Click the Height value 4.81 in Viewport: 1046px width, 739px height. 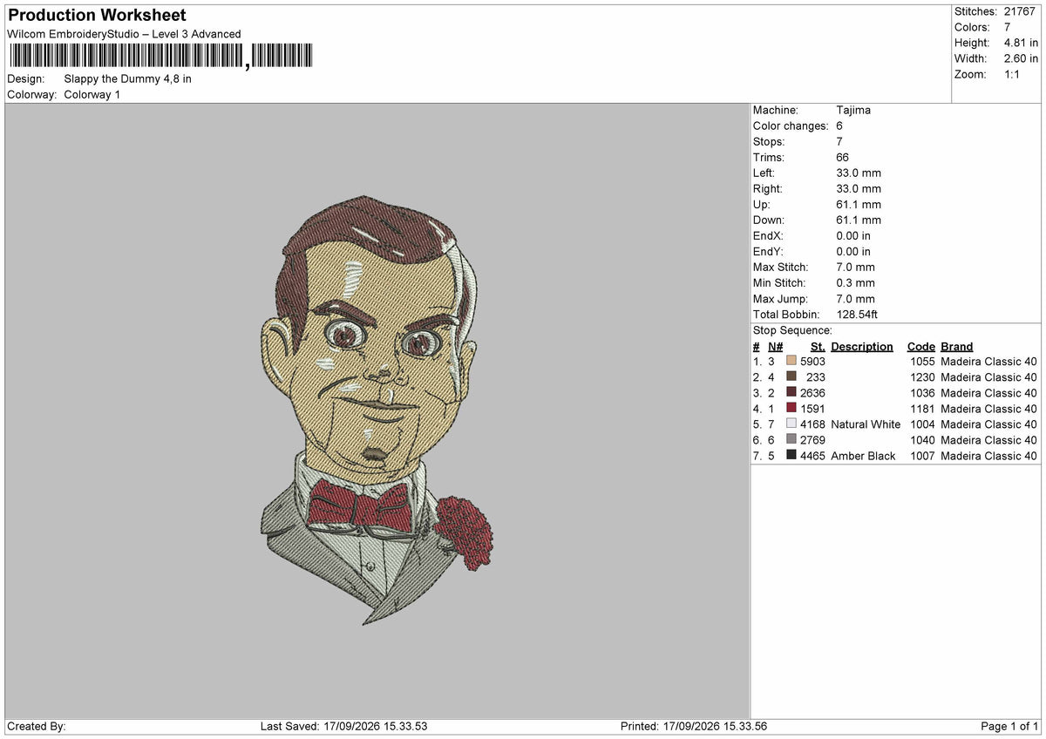[1021, 43]
